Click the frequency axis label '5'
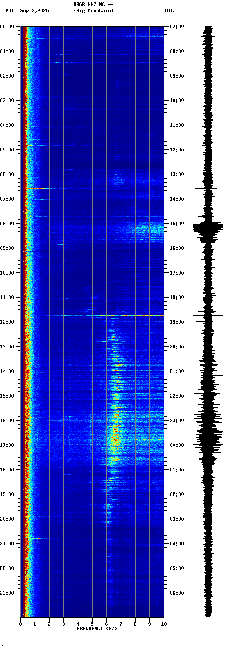The width and height of the screenshot is (226, 650). [x=92, y=624]
